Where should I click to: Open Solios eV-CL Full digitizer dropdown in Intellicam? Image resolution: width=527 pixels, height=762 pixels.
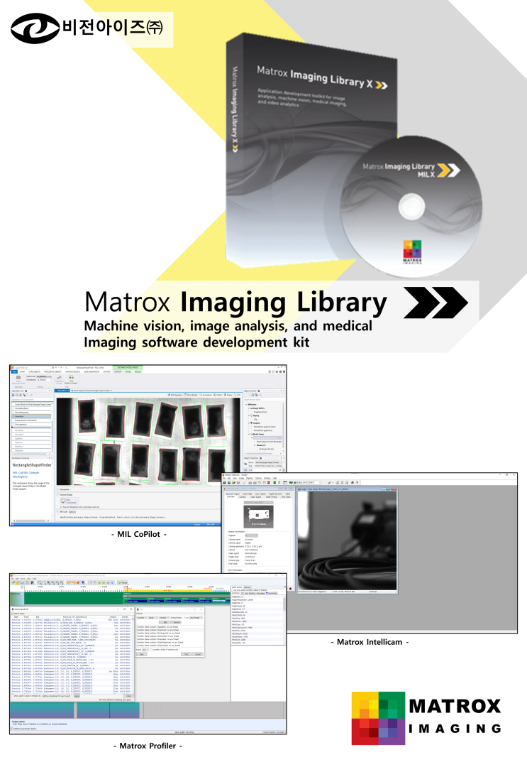(x=307, y=483)
